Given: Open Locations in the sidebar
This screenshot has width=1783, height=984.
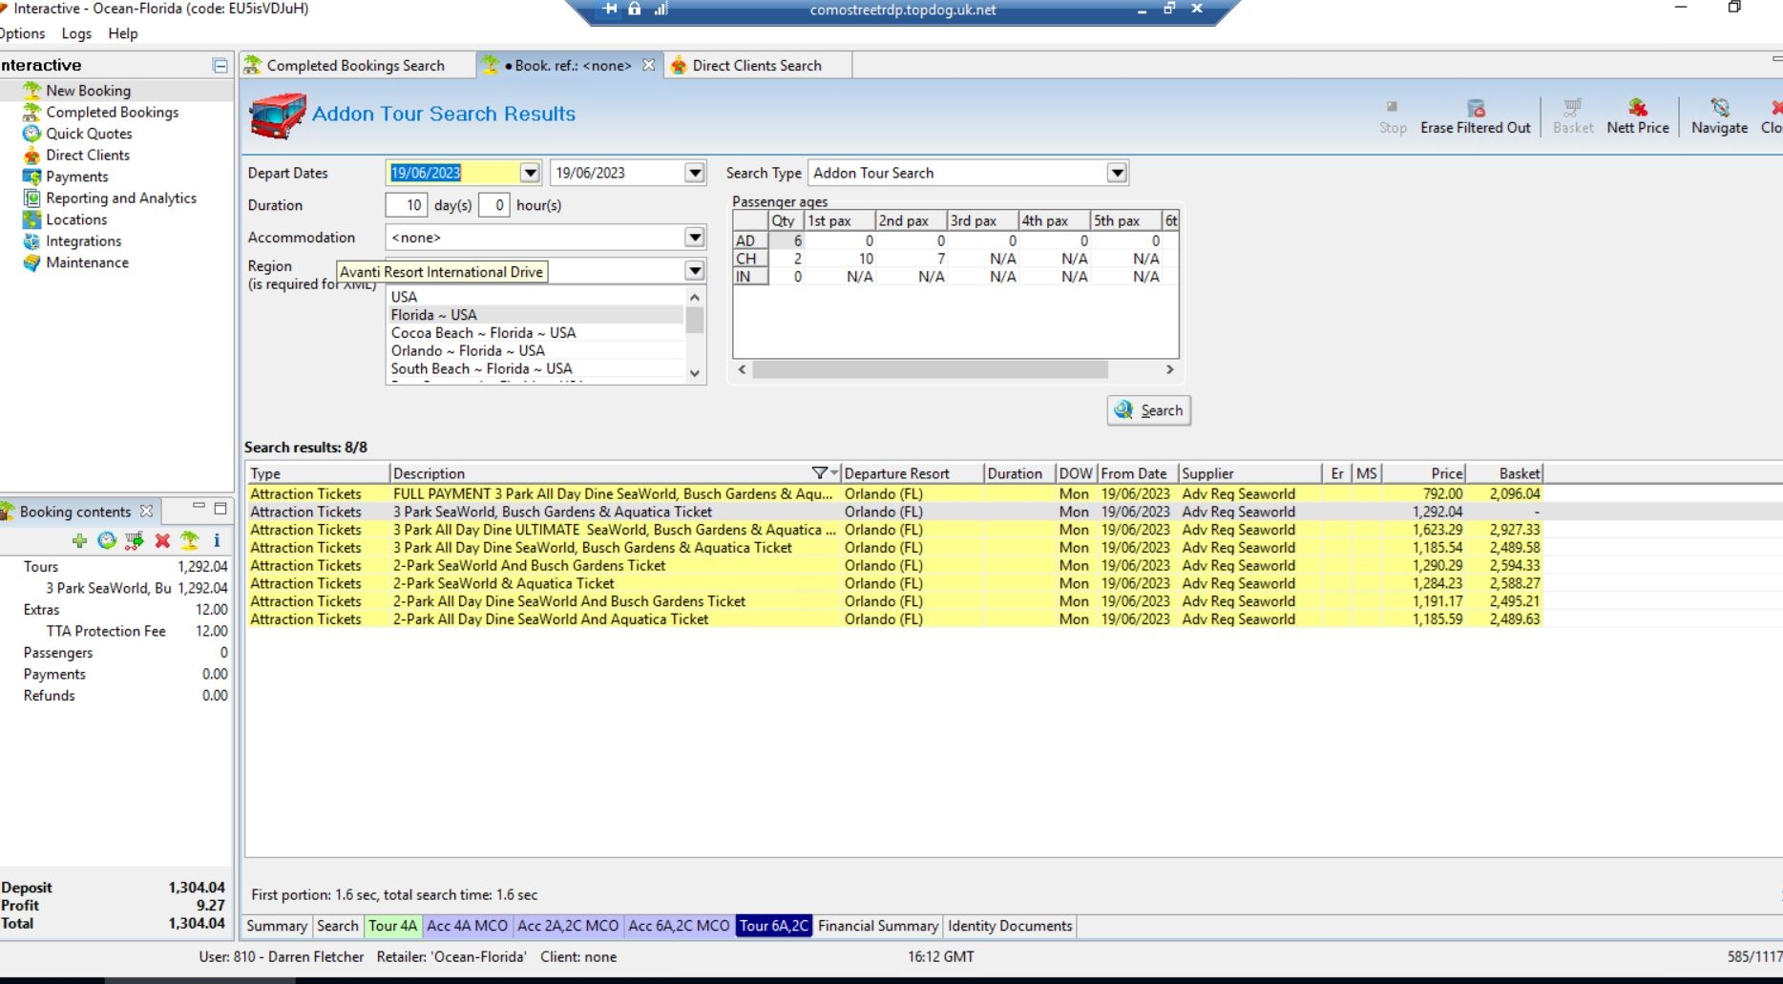Looking at the screenshot, I should (76, 220).
